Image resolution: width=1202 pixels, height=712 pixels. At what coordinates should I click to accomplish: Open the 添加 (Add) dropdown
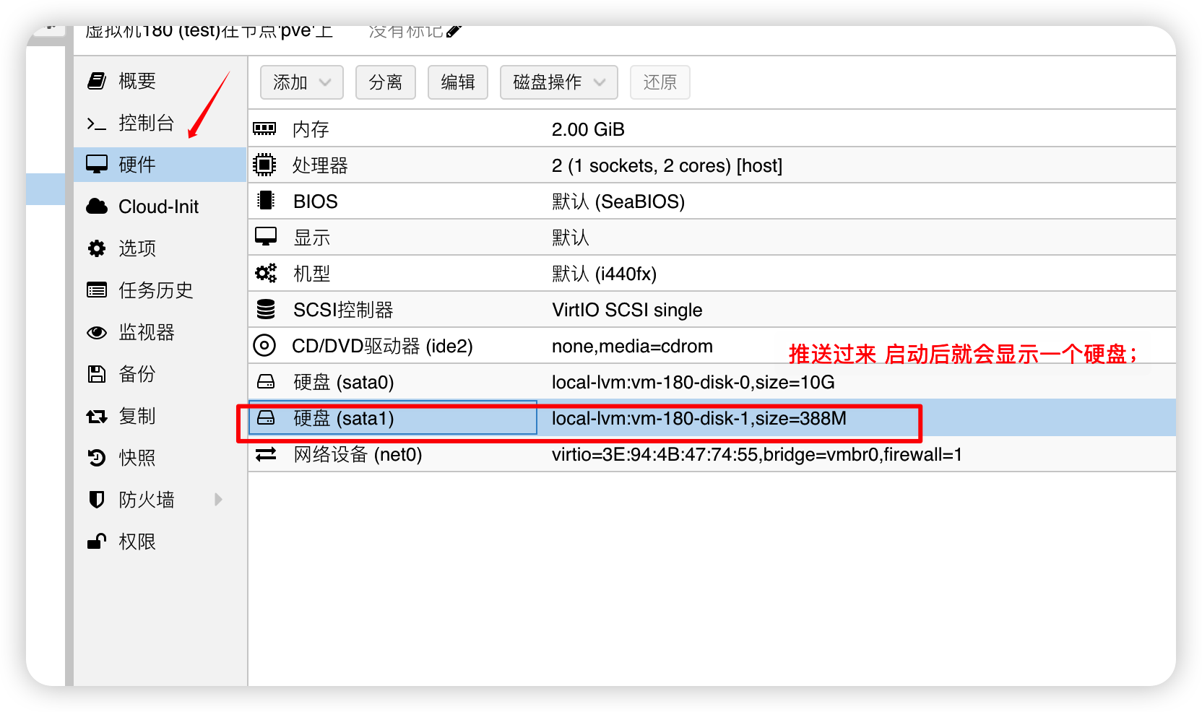click(x=302, y=82)
